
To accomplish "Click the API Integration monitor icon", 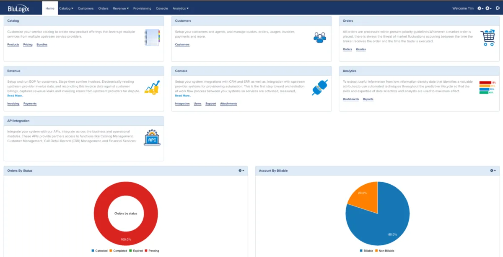I will pos(152,137).
